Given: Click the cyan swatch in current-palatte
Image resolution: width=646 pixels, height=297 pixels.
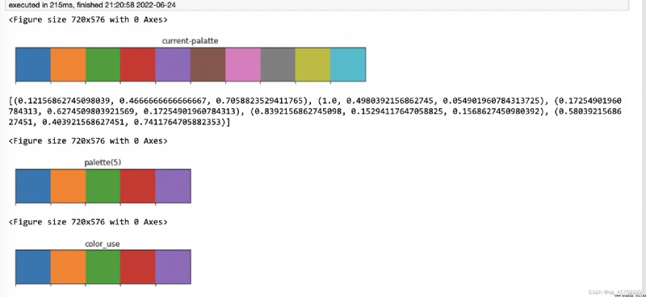Looking at the screenshot, I should pos(348,65).
